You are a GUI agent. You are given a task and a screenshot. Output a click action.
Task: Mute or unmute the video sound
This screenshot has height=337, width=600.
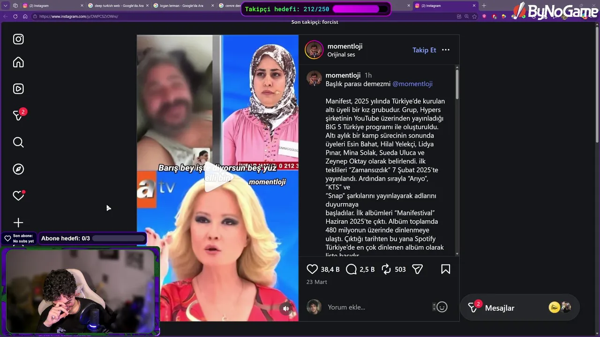point(286,308)
